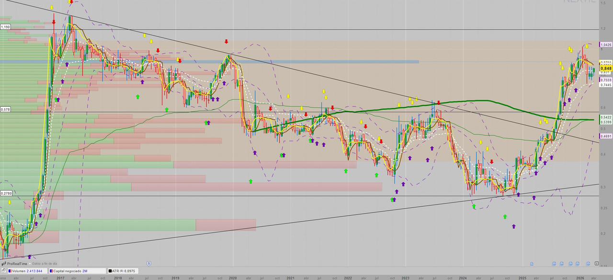Click the purple 0,7559 price tag

click(606, 80)
